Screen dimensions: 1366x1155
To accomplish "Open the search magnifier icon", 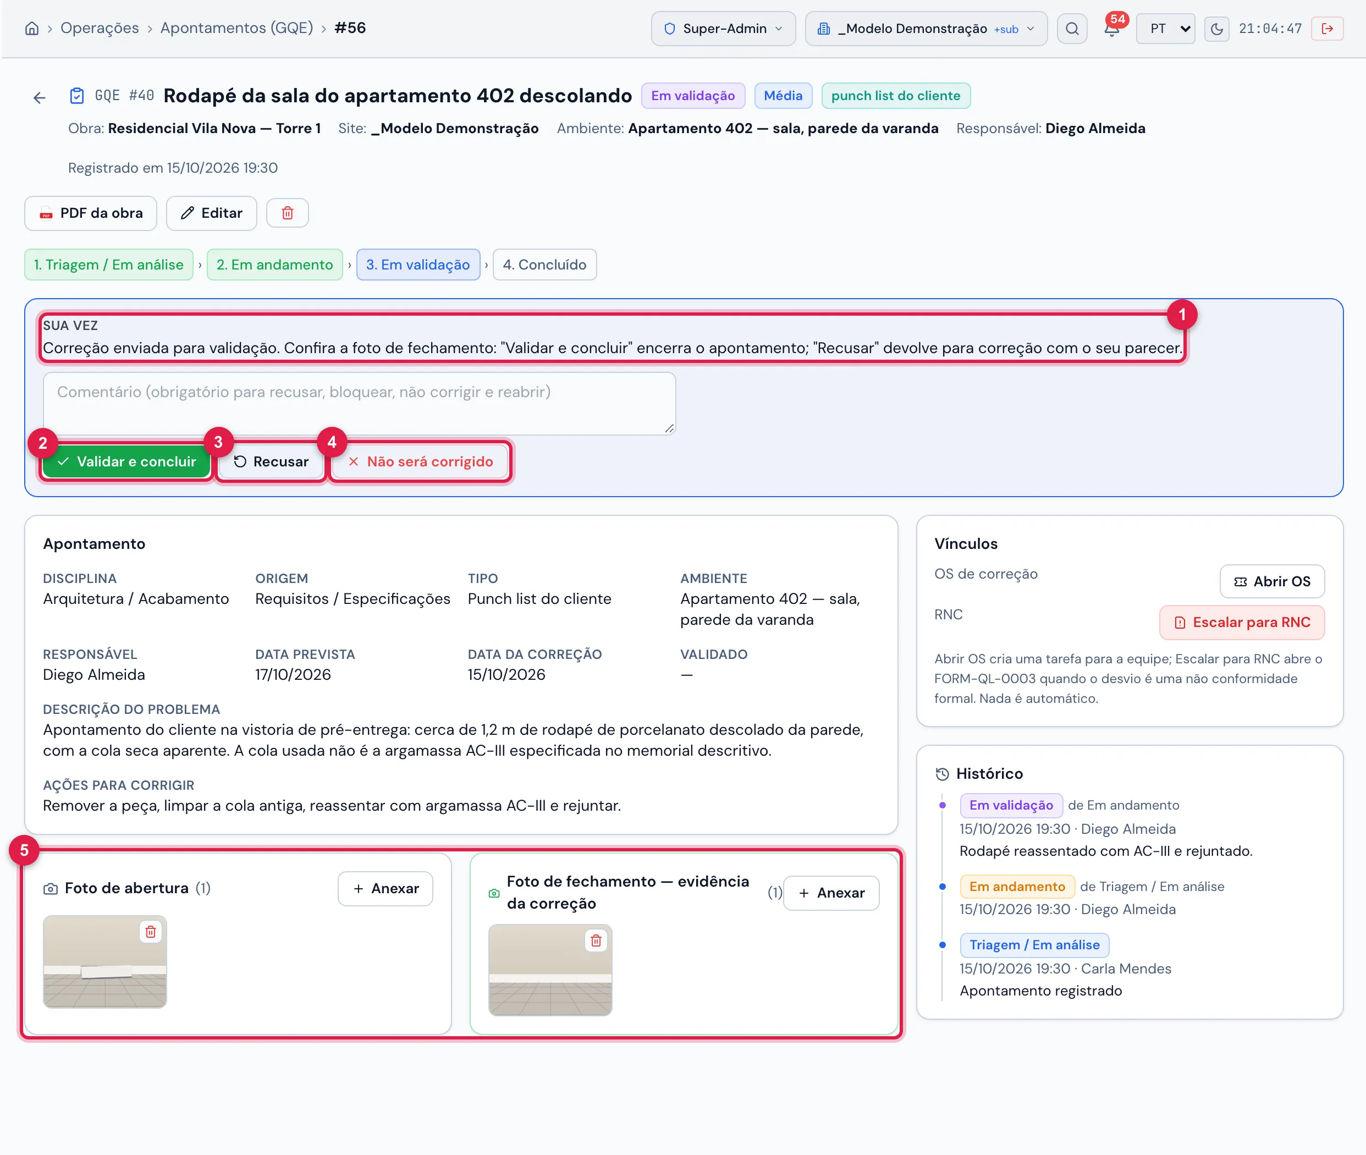I will click(x=1071, y=29).
